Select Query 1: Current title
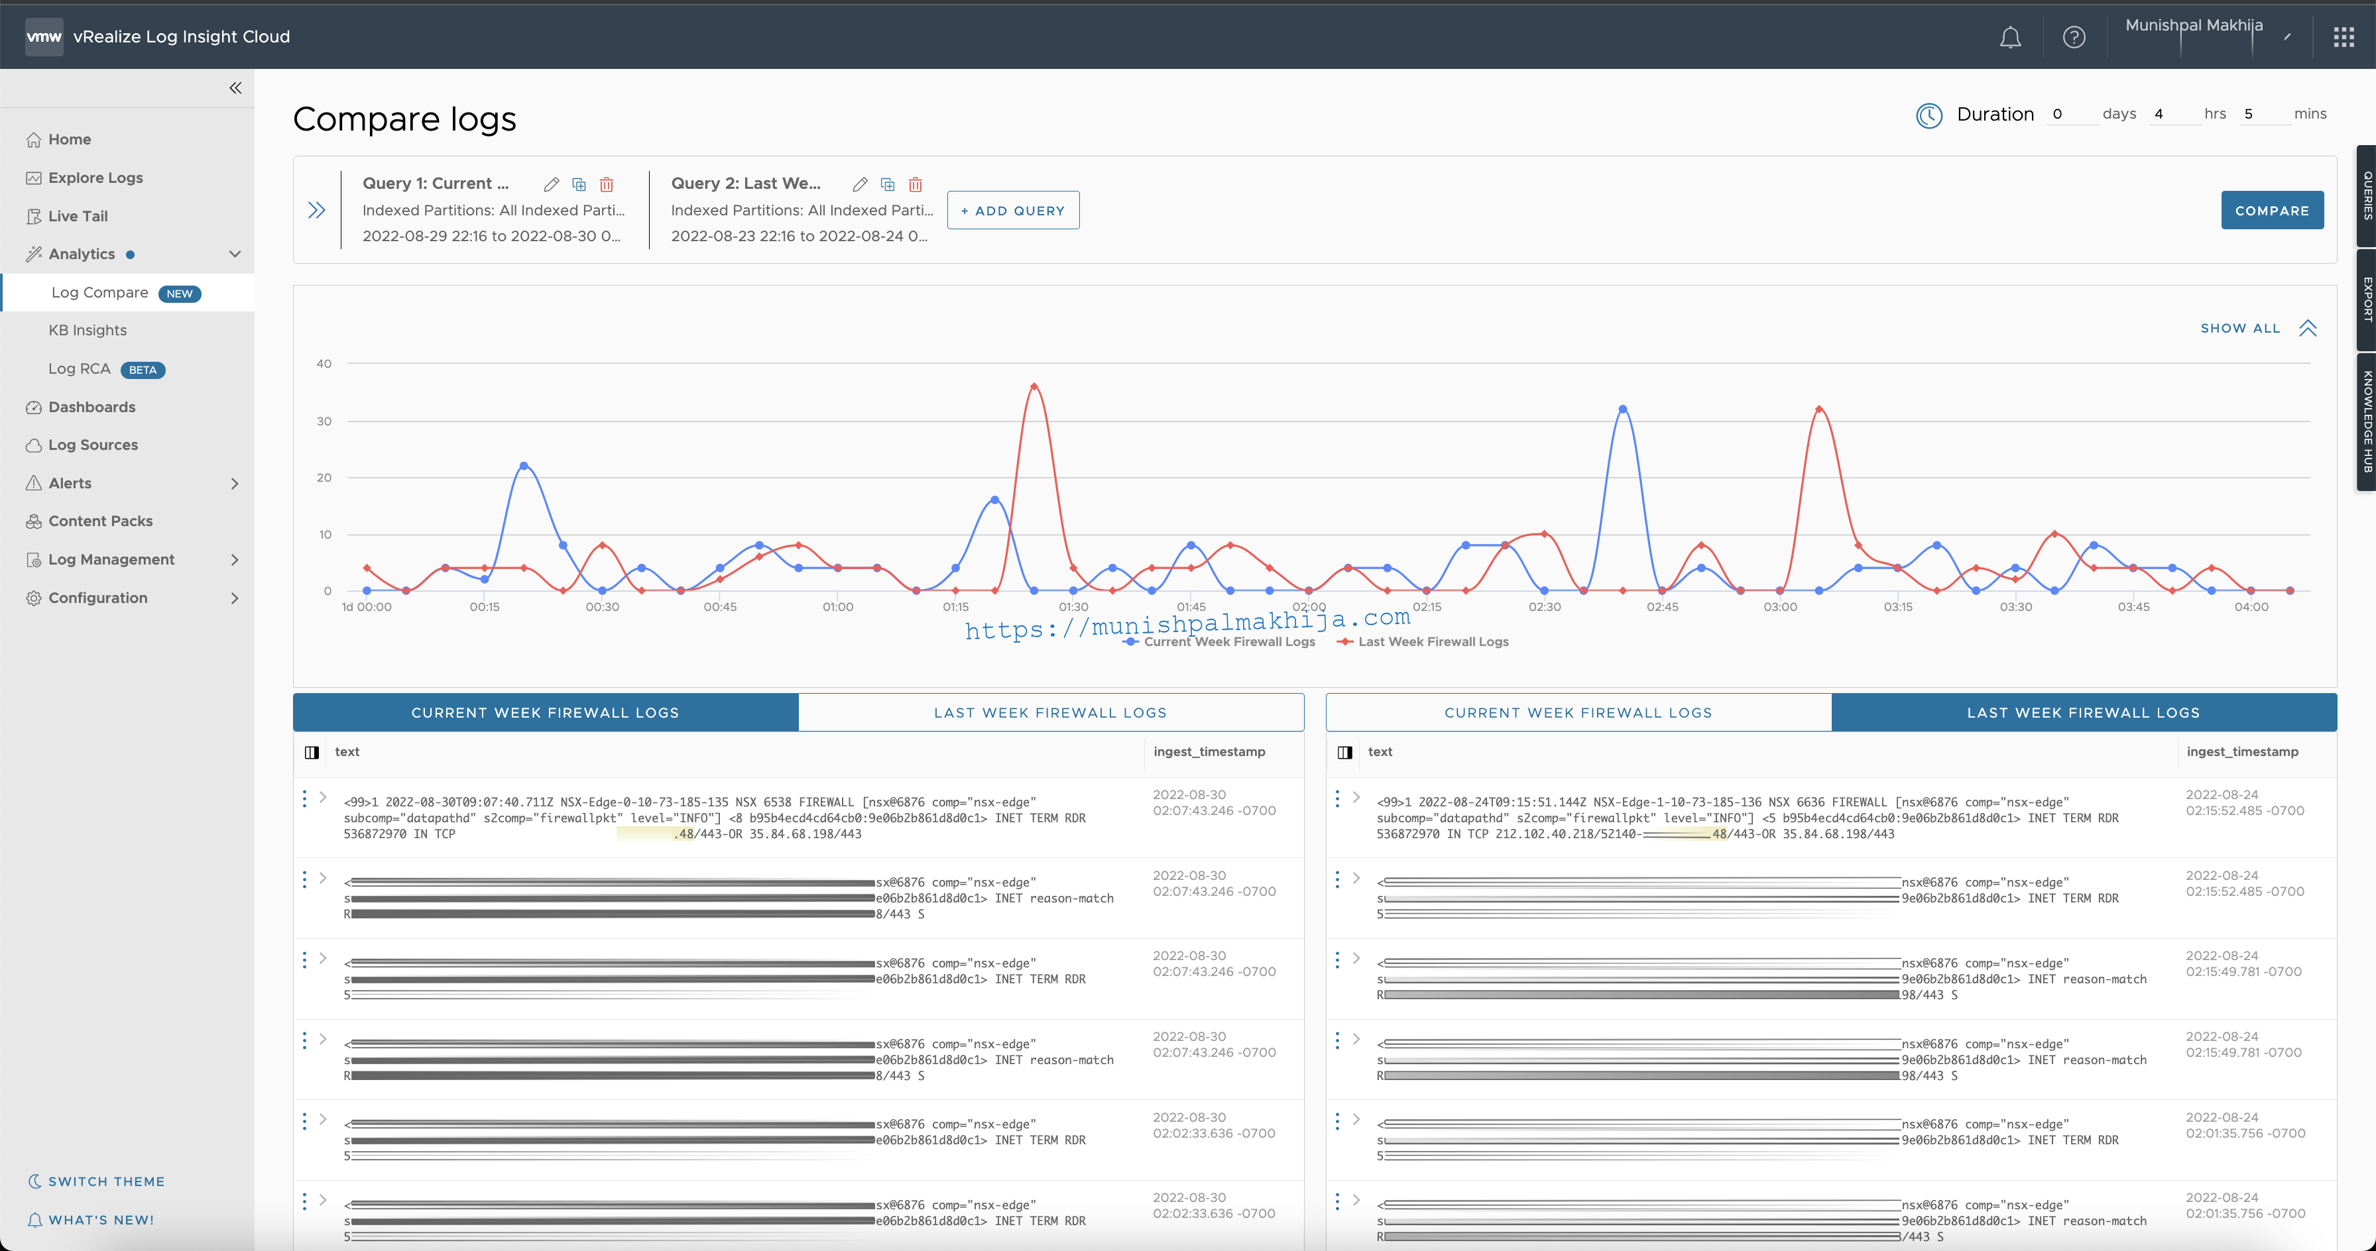The image size is (2376, 1251). 436,184
